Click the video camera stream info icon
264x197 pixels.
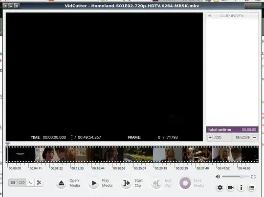(x=231, y=188)
